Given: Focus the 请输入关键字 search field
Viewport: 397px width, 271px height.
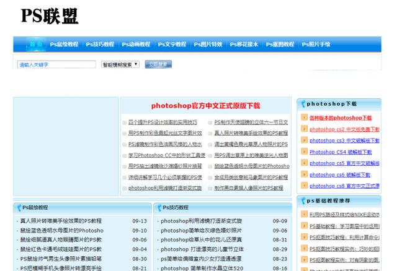Looking at the screenshot, I should point(56,64).
